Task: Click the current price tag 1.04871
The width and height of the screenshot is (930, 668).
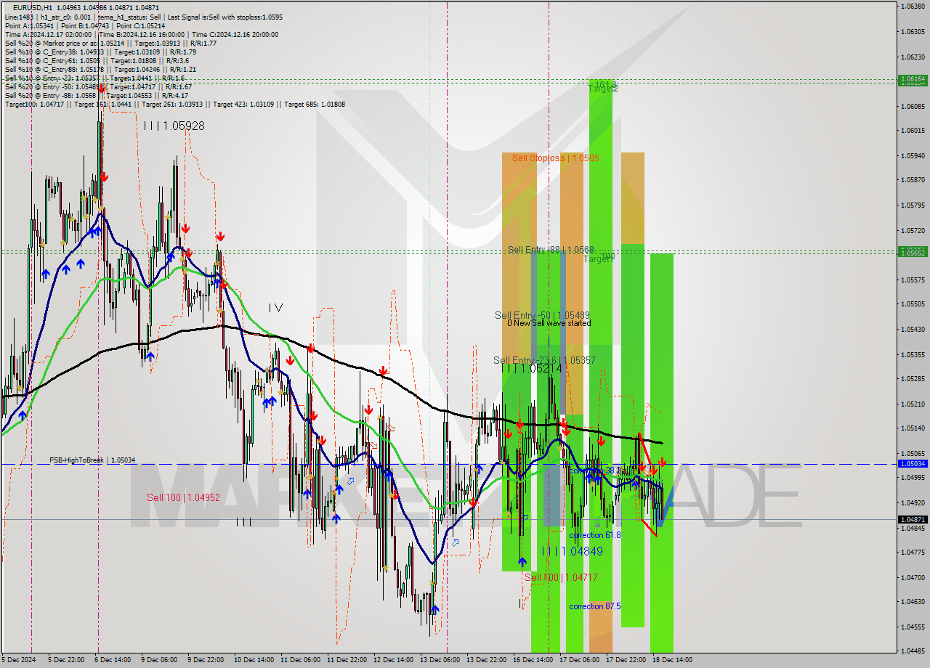Action: pos(913,519)
